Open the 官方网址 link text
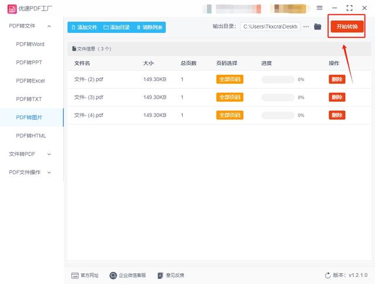 (x=90, y=276)
